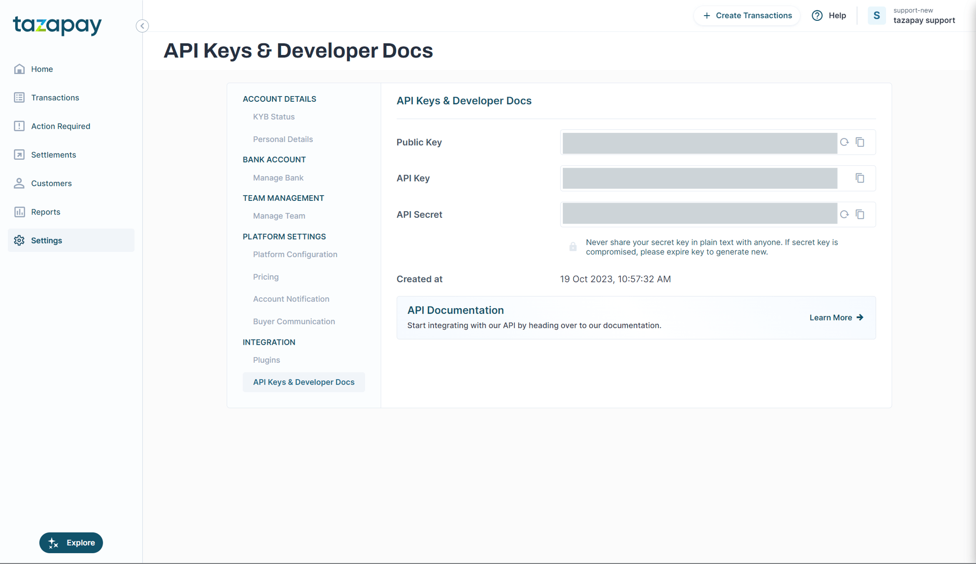
Task: Open the Help menu icon
Action: pos(817,16)
